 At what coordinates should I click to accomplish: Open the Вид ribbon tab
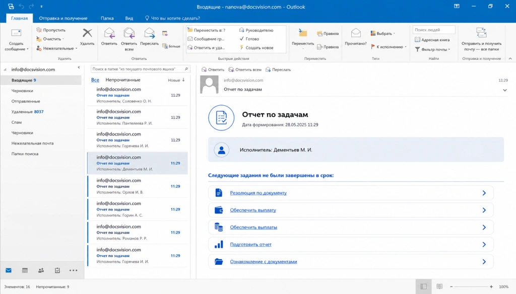coord(129,18)
